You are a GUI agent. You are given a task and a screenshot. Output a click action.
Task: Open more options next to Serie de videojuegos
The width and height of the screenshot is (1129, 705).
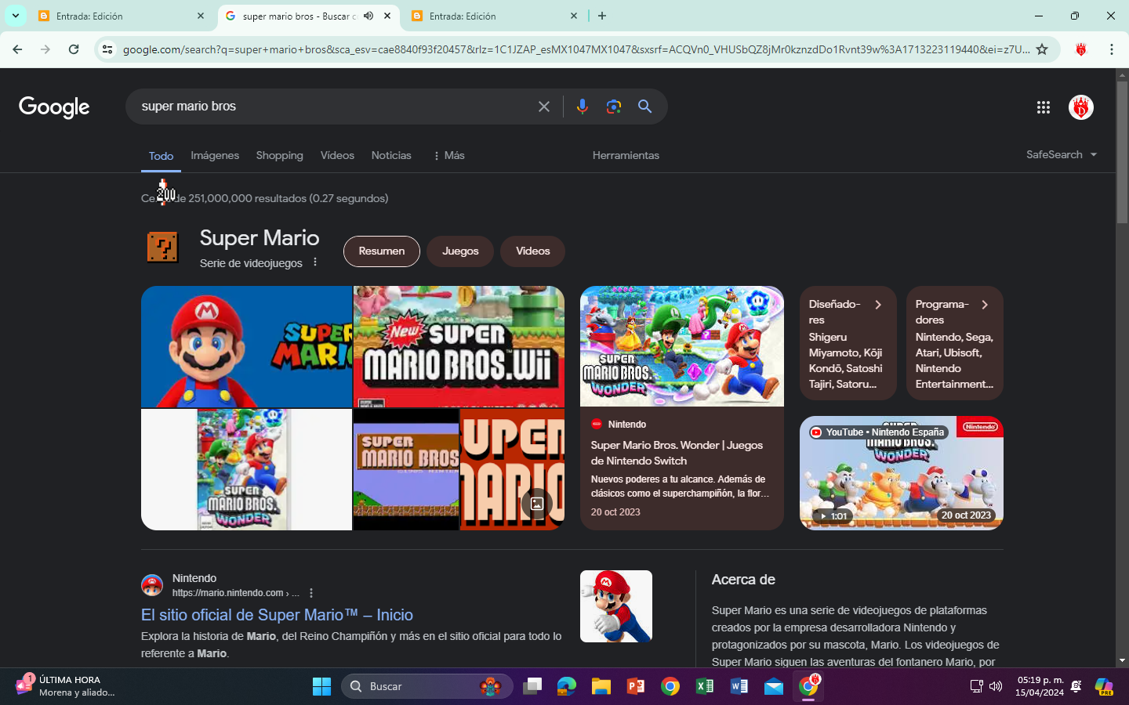click(315, 262)
